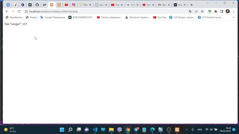Viewport: 239px width, 134px height.
Task: Show hidden system tray icons
Action: point(187,130)
